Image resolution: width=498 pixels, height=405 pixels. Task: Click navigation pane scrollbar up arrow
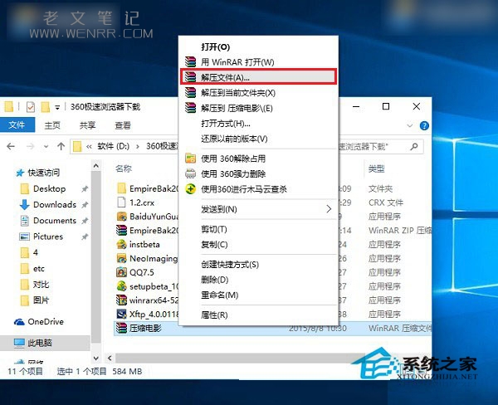coord(96,166)
